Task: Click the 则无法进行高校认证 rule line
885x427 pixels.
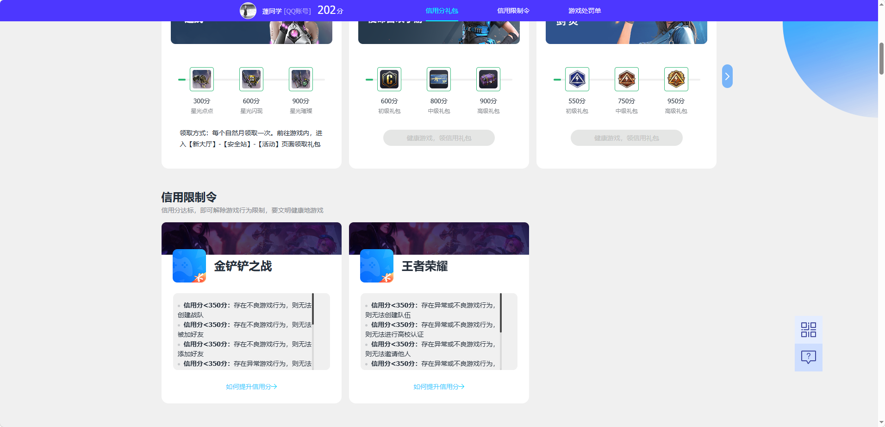Action: [x=394, y=334]
